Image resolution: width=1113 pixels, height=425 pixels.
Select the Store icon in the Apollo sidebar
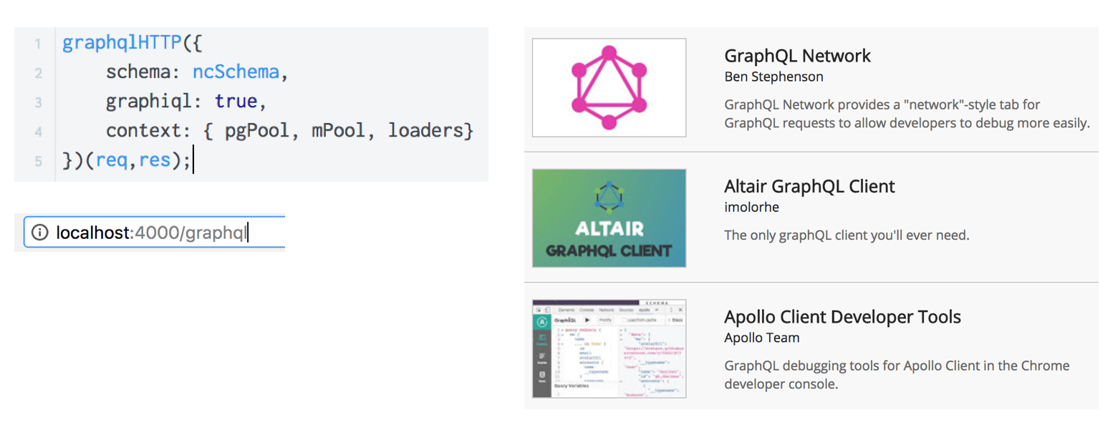click(541, 372)
